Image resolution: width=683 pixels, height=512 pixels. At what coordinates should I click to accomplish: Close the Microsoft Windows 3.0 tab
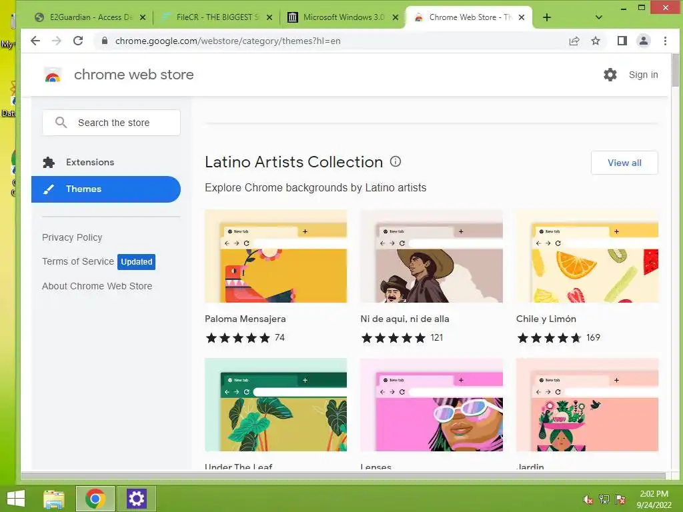click(395, 17)
